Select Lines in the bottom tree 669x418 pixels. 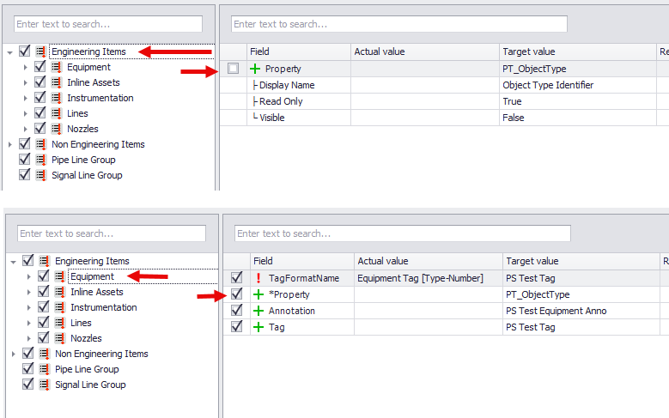pyautogui.click(x=81, y=323)
